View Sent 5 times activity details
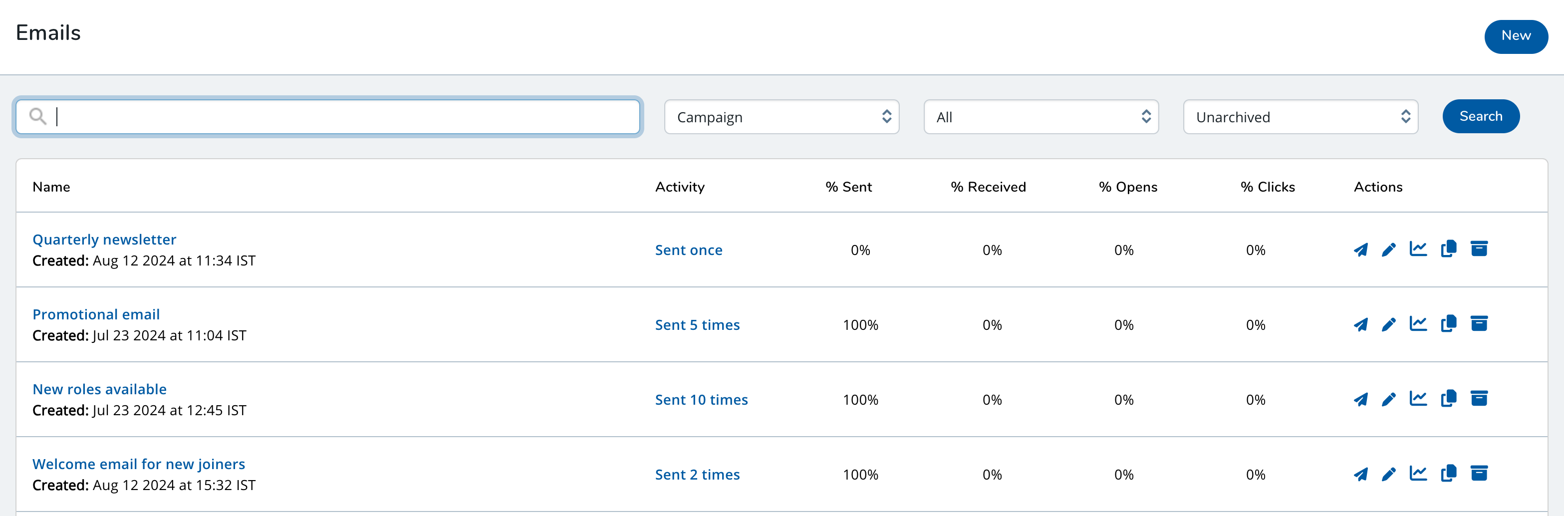The height and width of the screenshot is (516, 1564). coord(697,325)
